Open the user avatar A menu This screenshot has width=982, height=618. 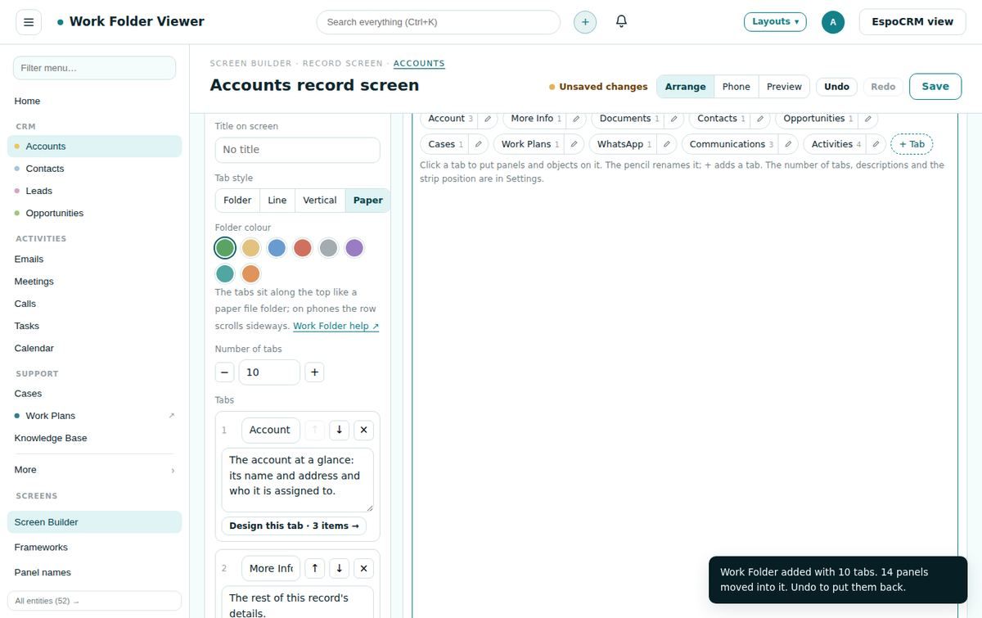coord(832,22)
